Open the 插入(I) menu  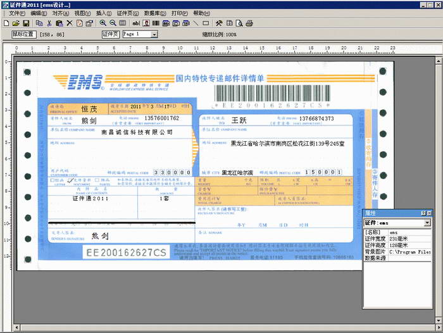coord(104,13)
